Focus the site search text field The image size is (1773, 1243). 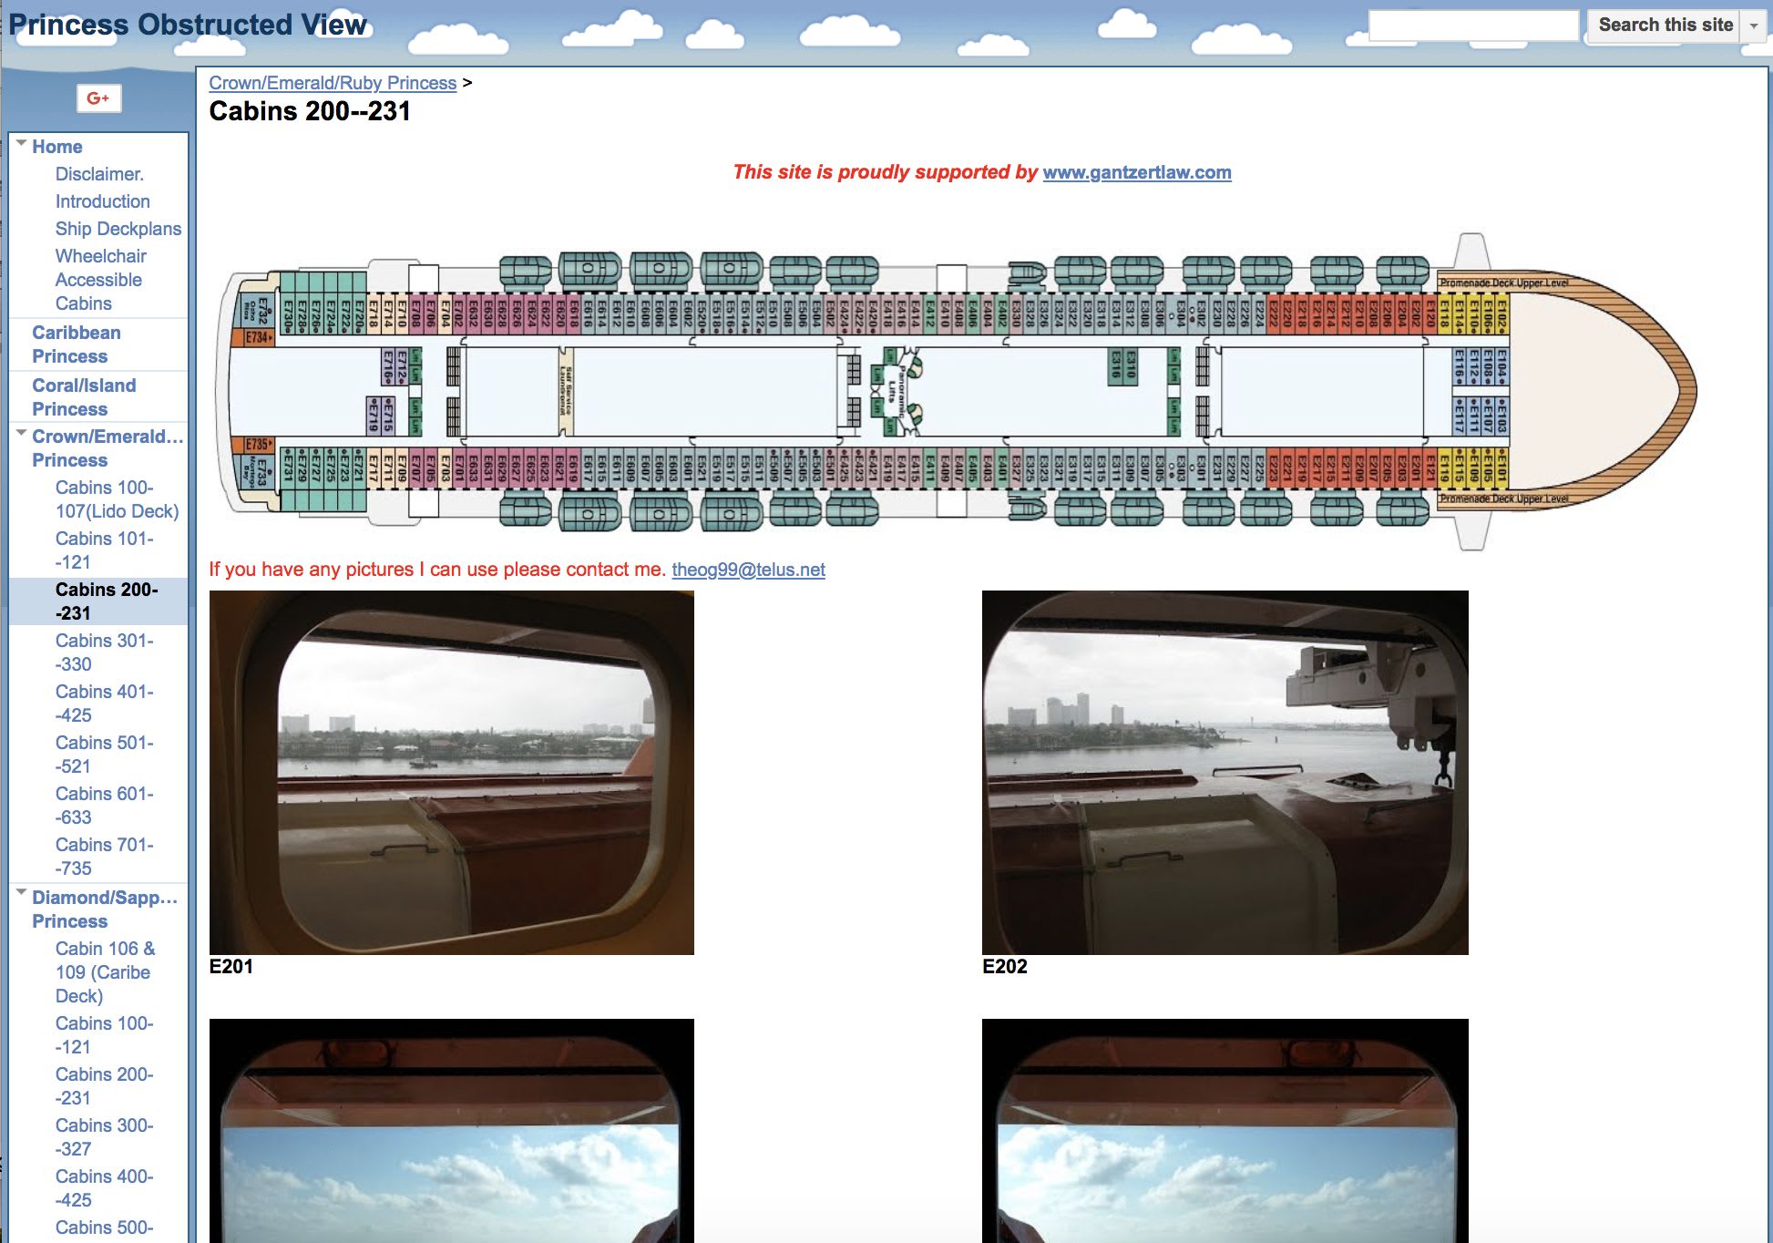click(1472, 26)
